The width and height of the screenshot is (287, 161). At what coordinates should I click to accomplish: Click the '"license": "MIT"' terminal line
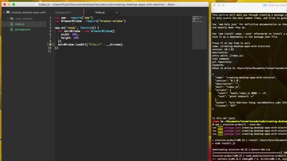[x=226, y=106]
